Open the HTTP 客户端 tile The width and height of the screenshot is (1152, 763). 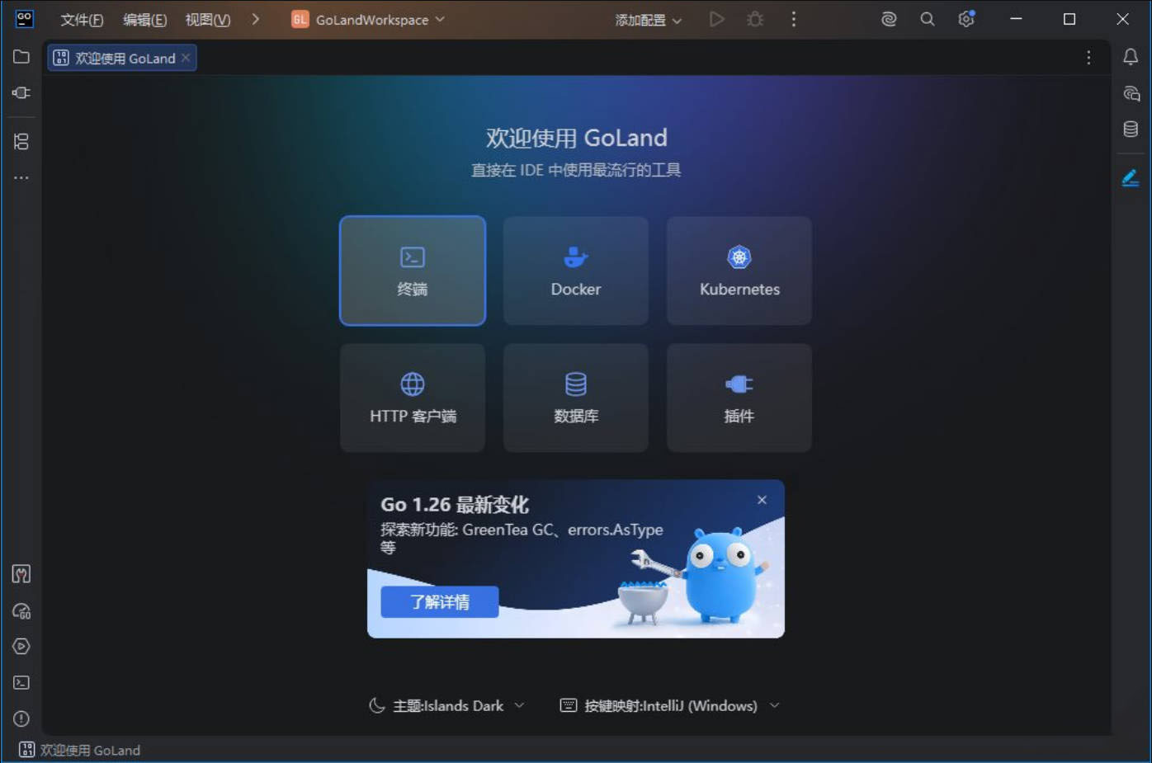[413, 398]
